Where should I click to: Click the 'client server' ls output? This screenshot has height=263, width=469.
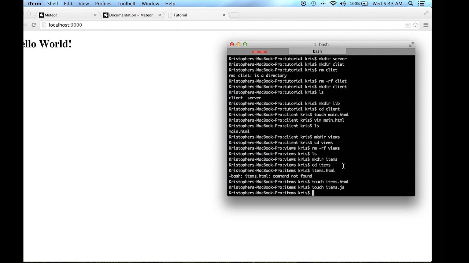(245, 98)
